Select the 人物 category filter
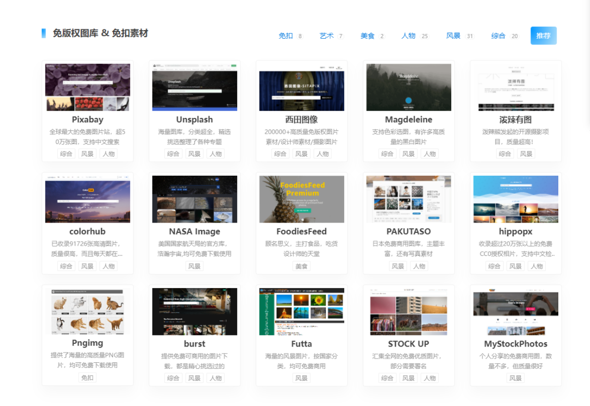 (409, 35)
